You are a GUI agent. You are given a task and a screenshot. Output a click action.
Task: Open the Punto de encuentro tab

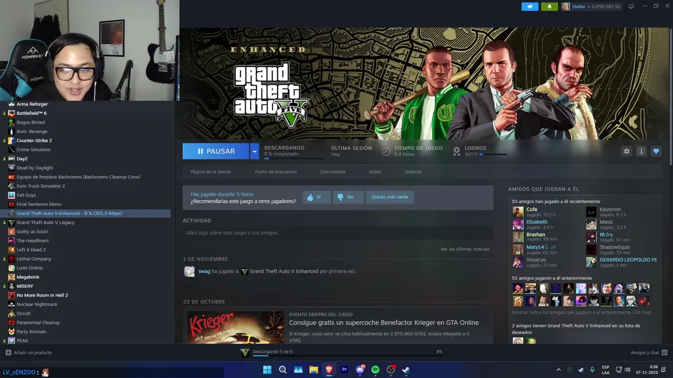pos(276,172)
